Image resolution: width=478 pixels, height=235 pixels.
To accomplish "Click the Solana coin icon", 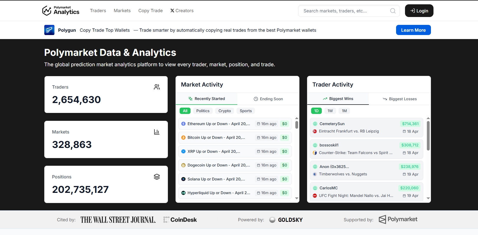I will point(183,179).
